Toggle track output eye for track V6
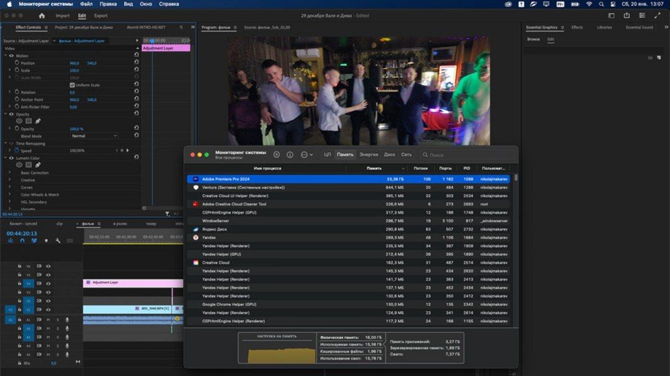Screen dimensions: 670x376 pos(48,266)
